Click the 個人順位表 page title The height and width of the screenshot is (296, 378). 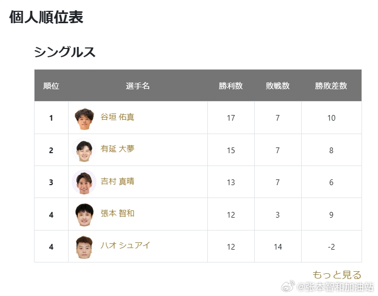pos(46,17)
